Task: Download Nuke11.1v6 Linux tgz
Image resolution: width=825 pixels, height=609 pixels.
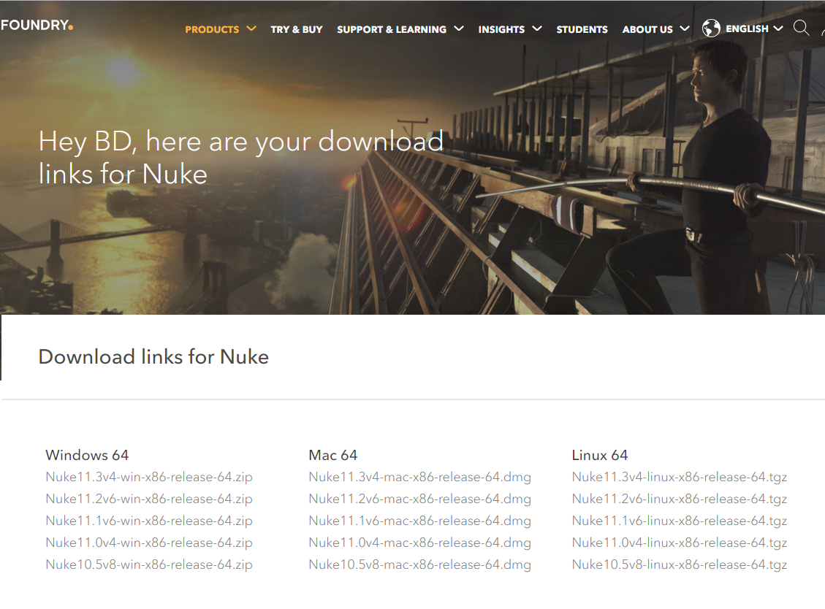Action: [680, 521]
